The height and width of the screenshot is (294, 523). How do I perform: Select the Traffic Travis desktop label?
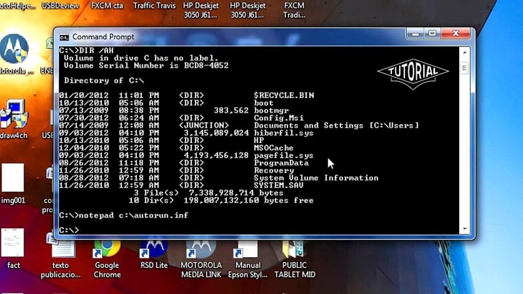154,6
